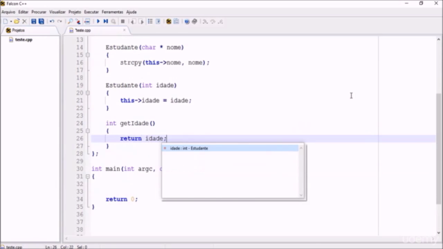Click the Falcon project properties icon
Screen dimensions: 443x249
[x=169, y=21]
